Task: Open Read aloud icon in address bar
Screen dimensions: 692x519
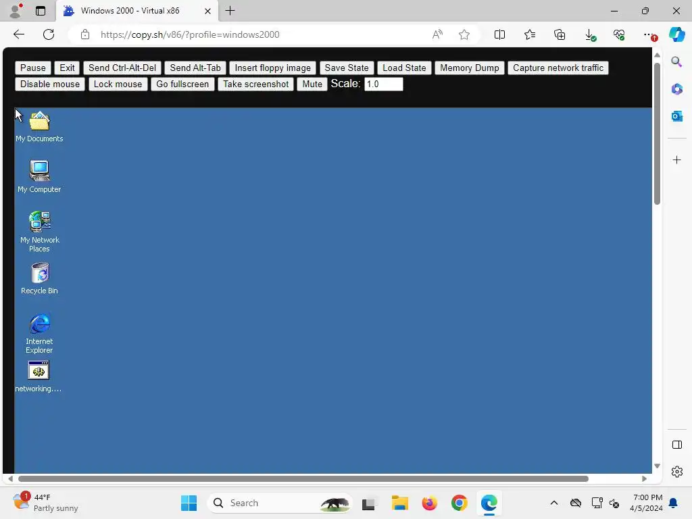Action: tap(437, 34)
